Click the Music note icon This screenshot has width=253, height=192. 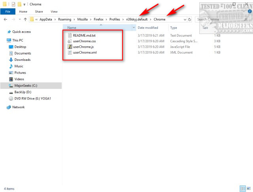(11, 66)
